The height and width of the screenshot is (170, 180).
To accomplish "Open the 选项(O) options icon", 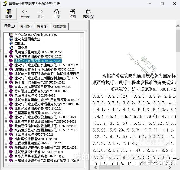I will 88,11.
